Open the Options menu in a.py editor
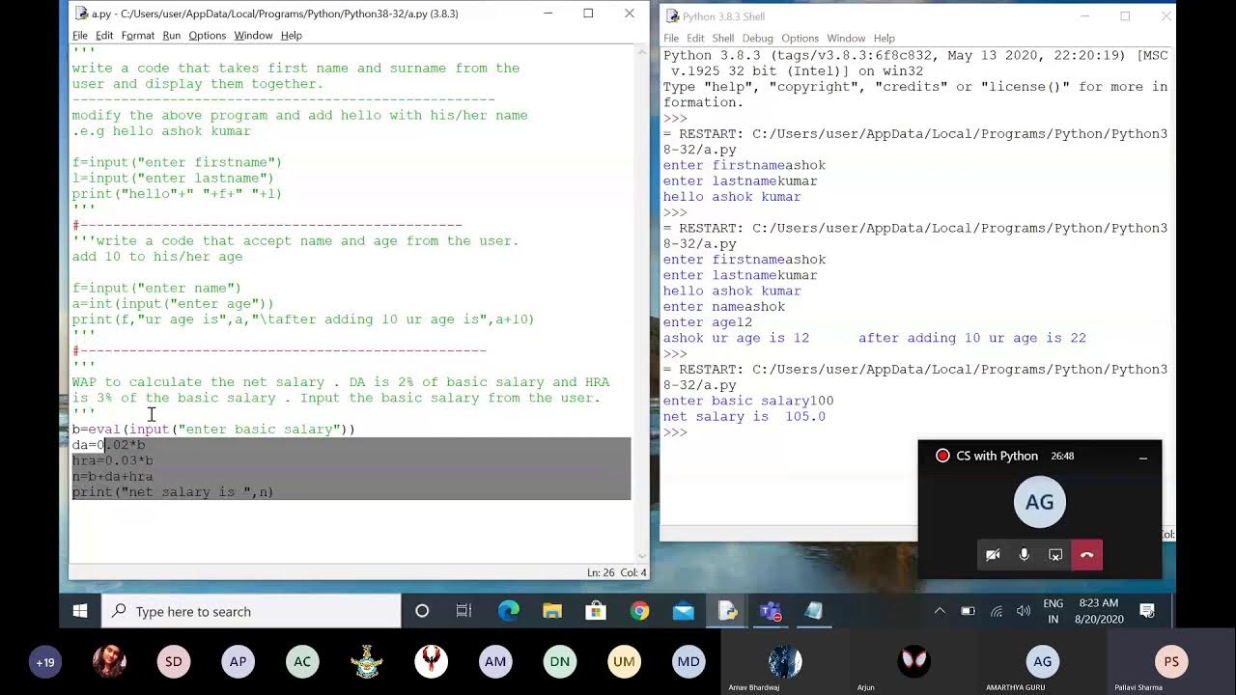 208,36
